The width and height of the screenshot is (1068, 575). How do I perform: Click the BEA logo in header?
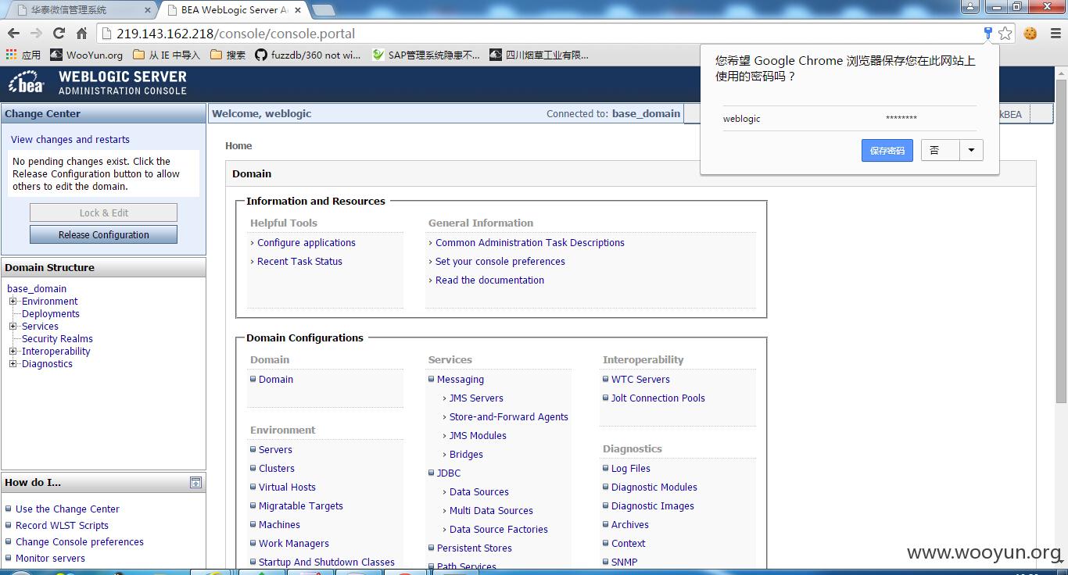[27, 82]
